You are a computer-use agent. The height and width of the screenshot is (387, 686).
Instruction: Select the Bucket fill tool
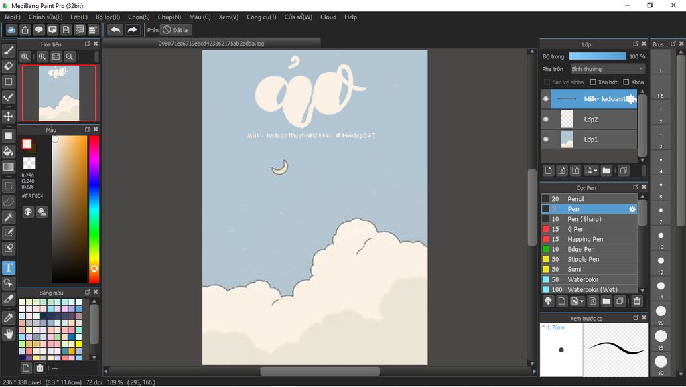(8, 151)
